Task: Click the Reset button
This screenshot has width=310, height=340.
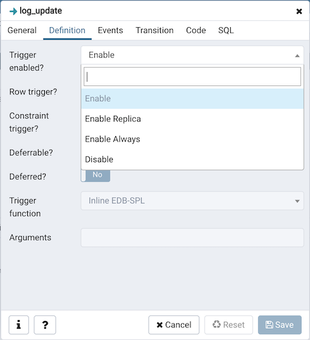Action: [228, 325]
